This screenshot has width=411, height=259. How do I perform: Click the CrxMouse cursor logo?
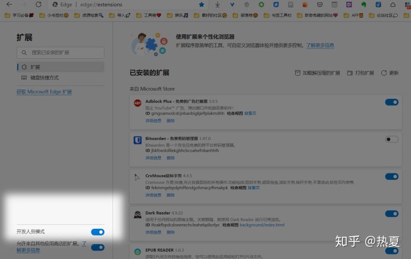[137, 177]
